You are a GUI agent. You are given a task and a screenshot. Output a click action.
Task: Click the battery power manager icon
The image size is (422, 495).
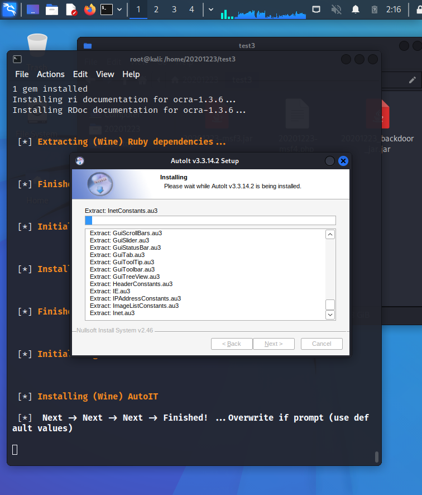point(374,9)
